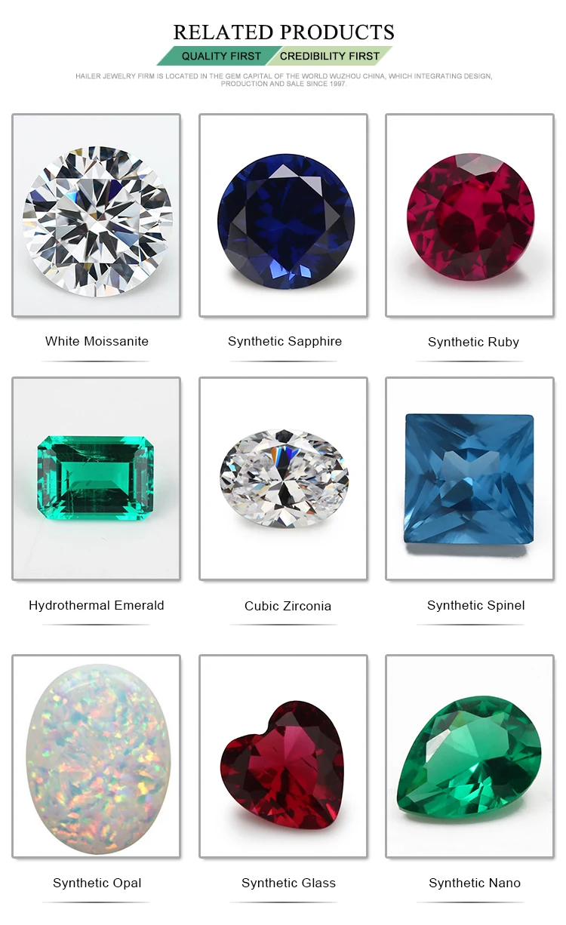The image size is (566, 925).
Task: Click the White Moissanite label
Action: [97, 341]
